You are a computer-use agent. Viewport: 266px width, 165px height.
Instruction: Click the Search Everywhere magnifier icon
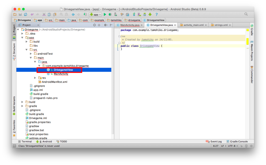[x=246, y=14]
